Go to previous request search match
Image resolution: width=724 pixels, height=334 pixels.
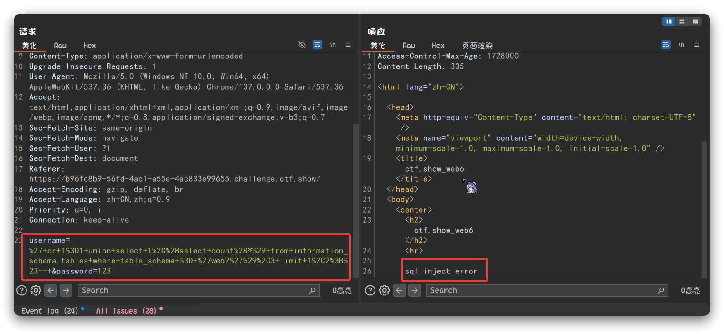(51, 290)
